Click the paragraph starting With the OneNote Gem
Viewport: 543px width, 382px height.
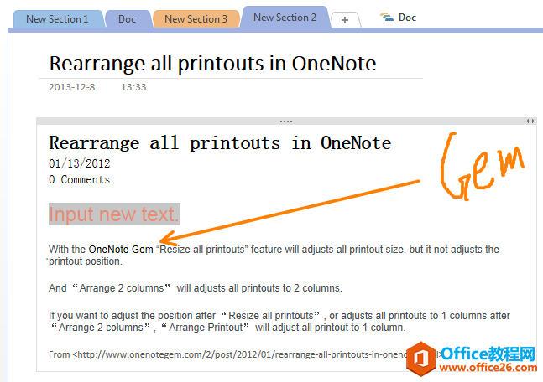coord(274,256)
